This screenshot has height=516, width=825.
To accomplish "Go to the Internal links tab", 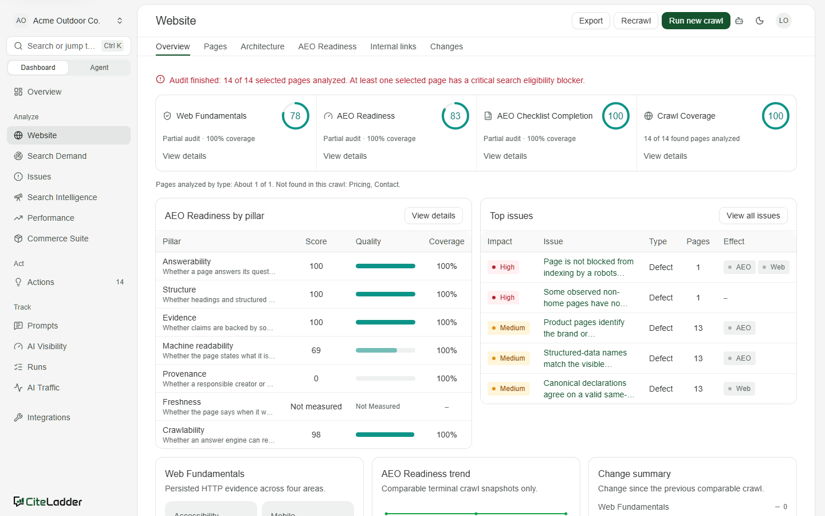I will (x=394, y=46).
